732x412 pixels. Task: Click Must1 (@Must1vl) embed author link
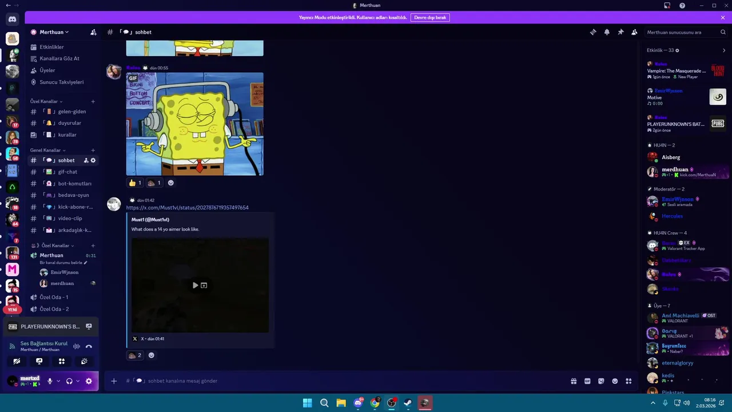(x=150, y=220)
